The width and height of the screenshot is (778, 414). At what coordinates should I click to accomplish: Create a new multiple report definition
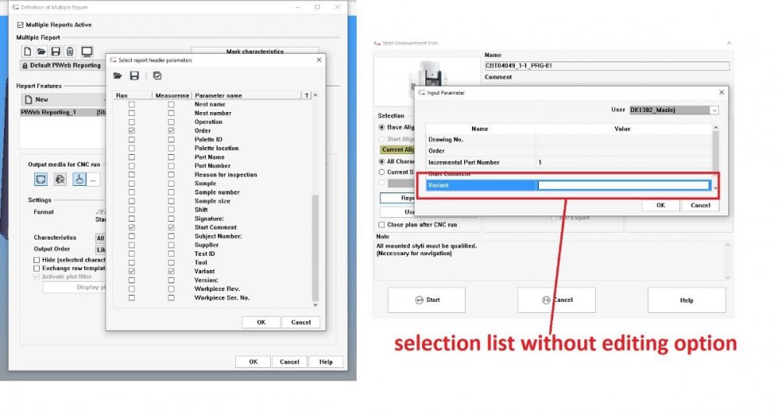(28, 51)
